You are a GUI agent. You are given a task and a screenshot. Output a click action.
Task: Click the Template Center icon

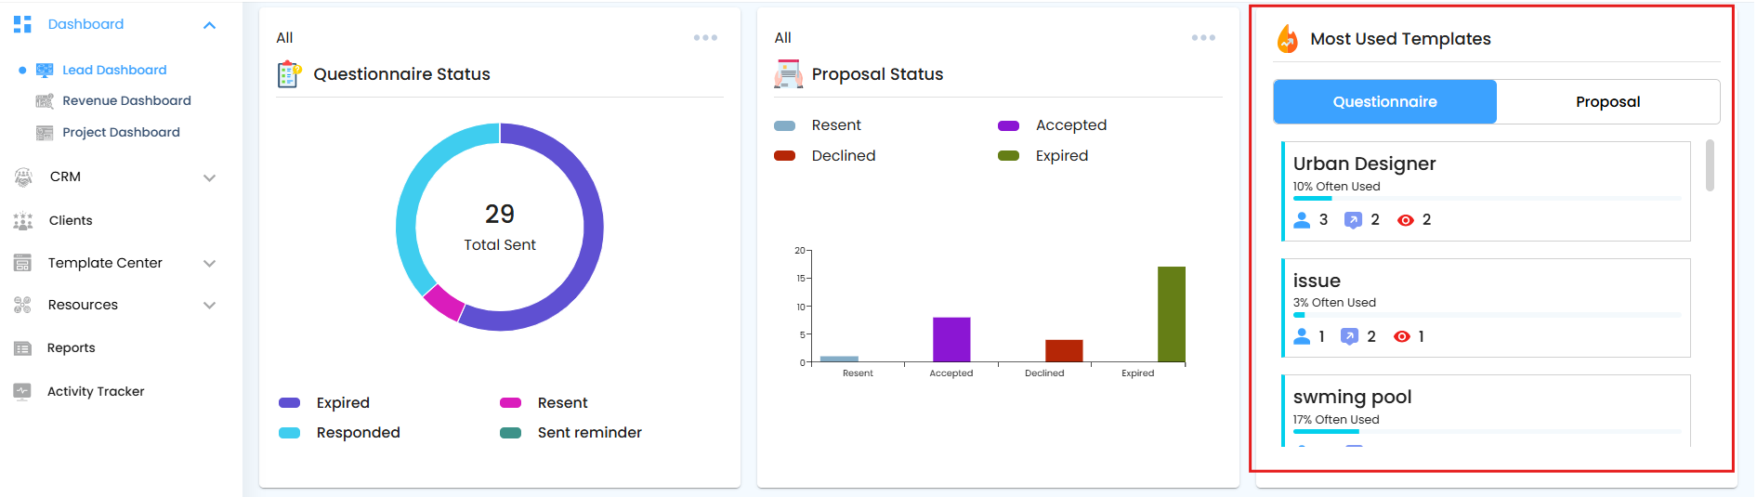(x=23, y=263)
